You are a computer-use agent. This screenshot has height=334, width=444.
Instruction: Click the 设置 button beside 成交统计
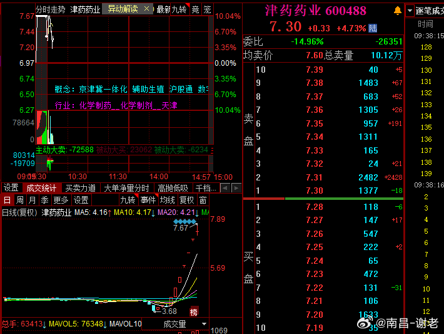click(x=11, y=188)
